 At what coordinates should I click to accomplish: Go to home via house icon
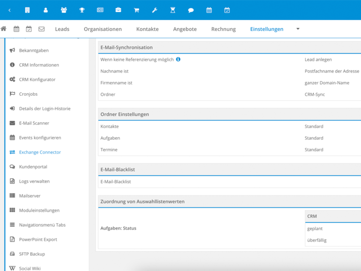coord(4,29)
